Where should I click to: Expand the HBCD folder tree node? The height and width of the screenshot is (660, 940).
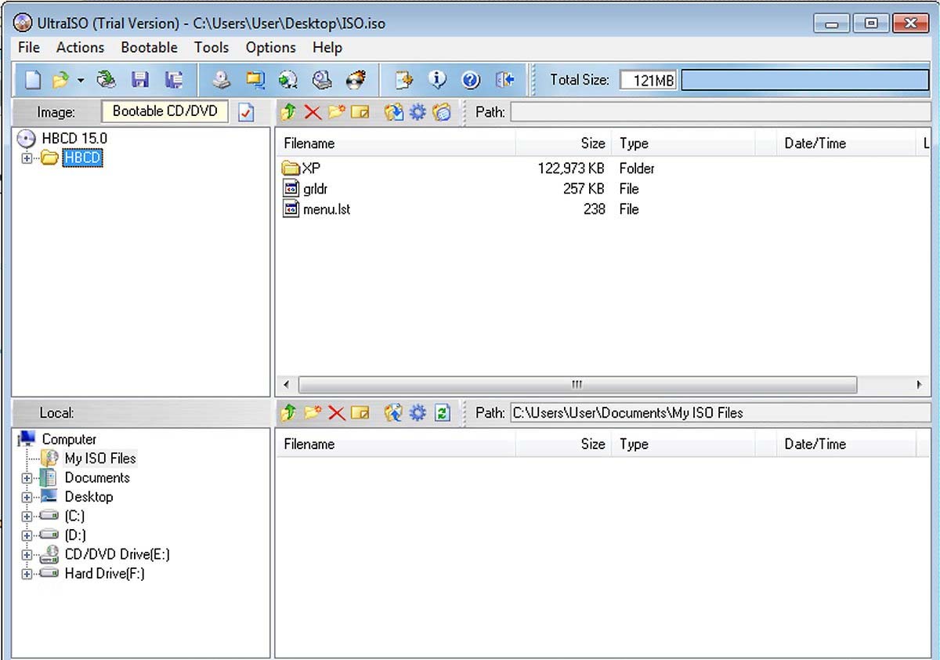click(27, 158)
